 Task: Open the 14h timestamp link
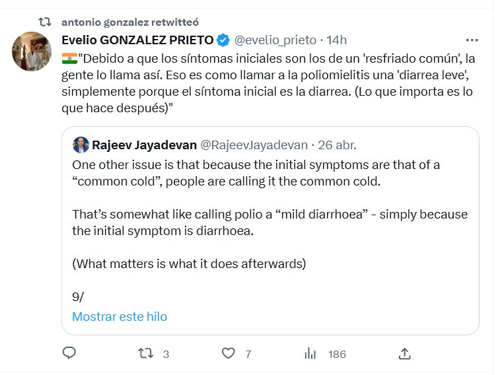(336, 40)
